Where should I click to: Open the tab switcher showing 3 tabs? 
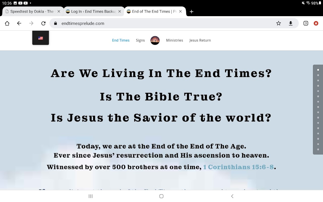[x=306, y=23]
